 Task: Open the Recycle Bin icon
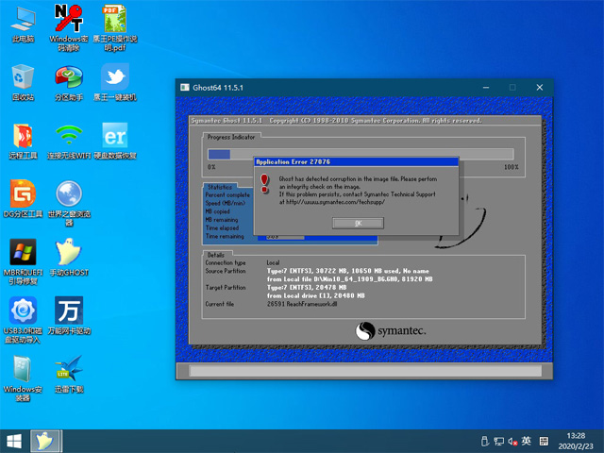[x=23, y=83]
